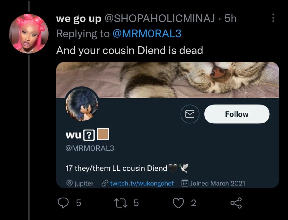Viewport: 288px width, 220px height.
Task: Click the Follow button
Action: click(237, 114)
